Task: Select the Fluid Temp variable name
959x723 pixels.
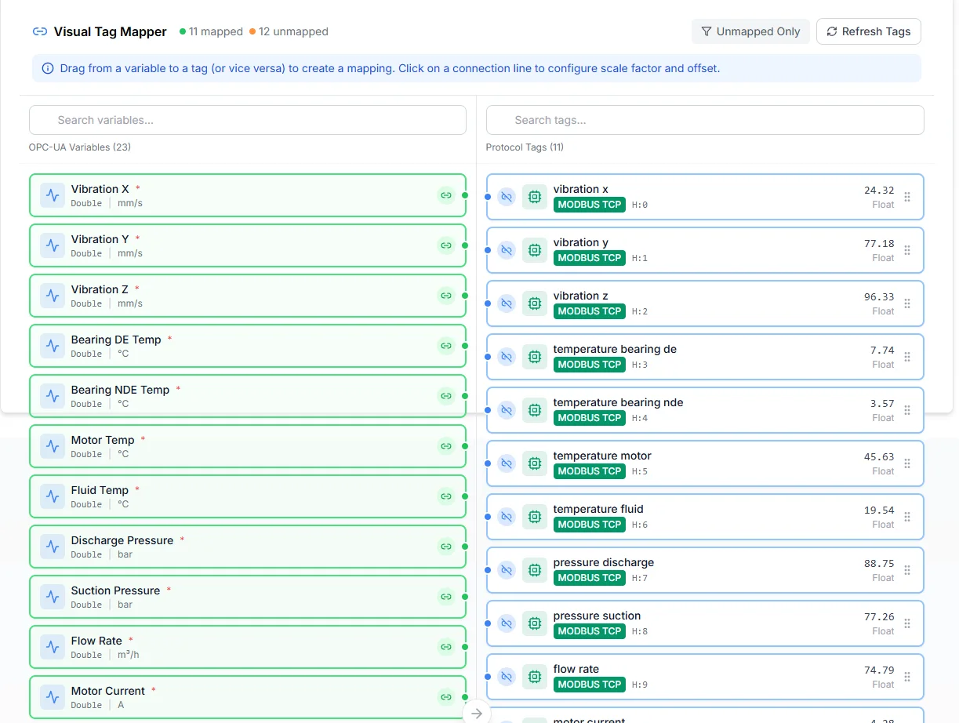Action: (x=100, y=490)
